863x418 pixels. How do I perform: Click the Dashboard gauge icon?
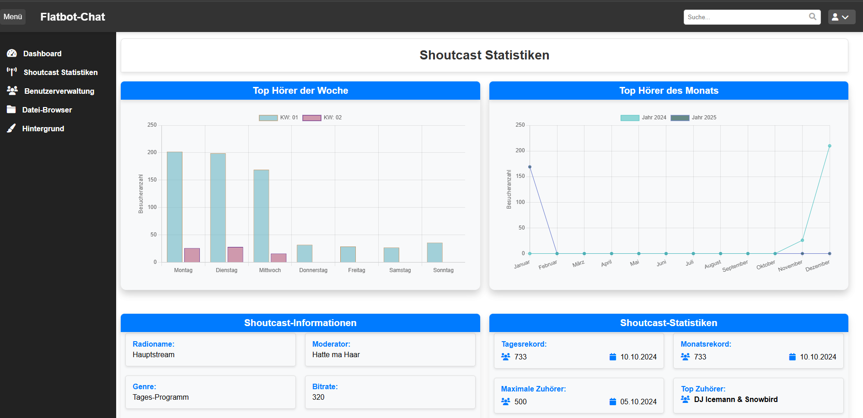click(12, 54)
